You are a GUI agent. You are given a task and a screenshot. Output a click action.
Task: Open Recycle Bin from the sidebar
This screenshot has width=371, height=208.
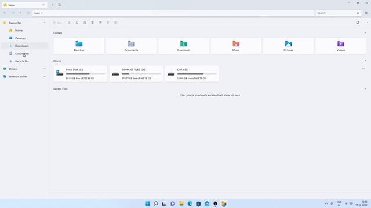[24, 61]
